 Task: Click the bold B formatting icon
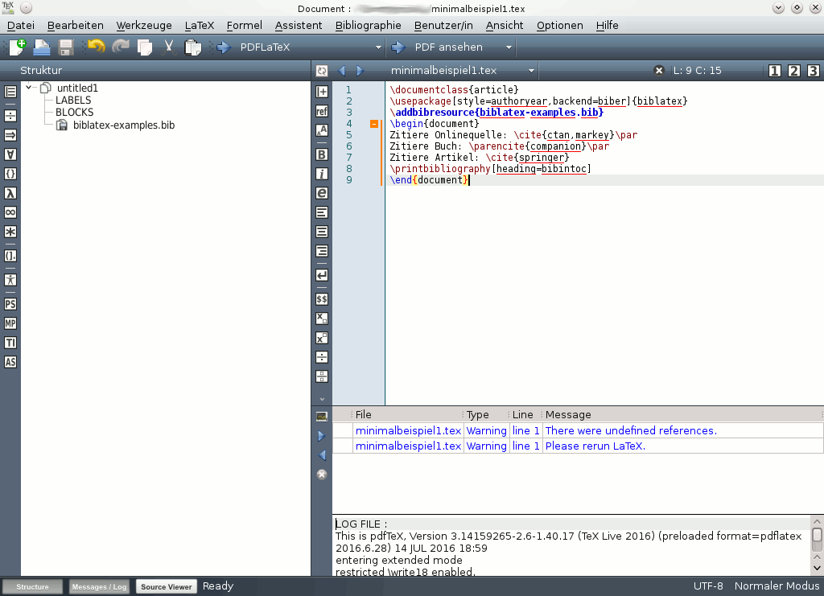[x=322, y=154]
